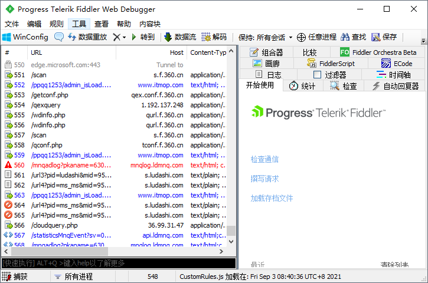Select session 566 /cloudquery.php icon

coord(8,225)
